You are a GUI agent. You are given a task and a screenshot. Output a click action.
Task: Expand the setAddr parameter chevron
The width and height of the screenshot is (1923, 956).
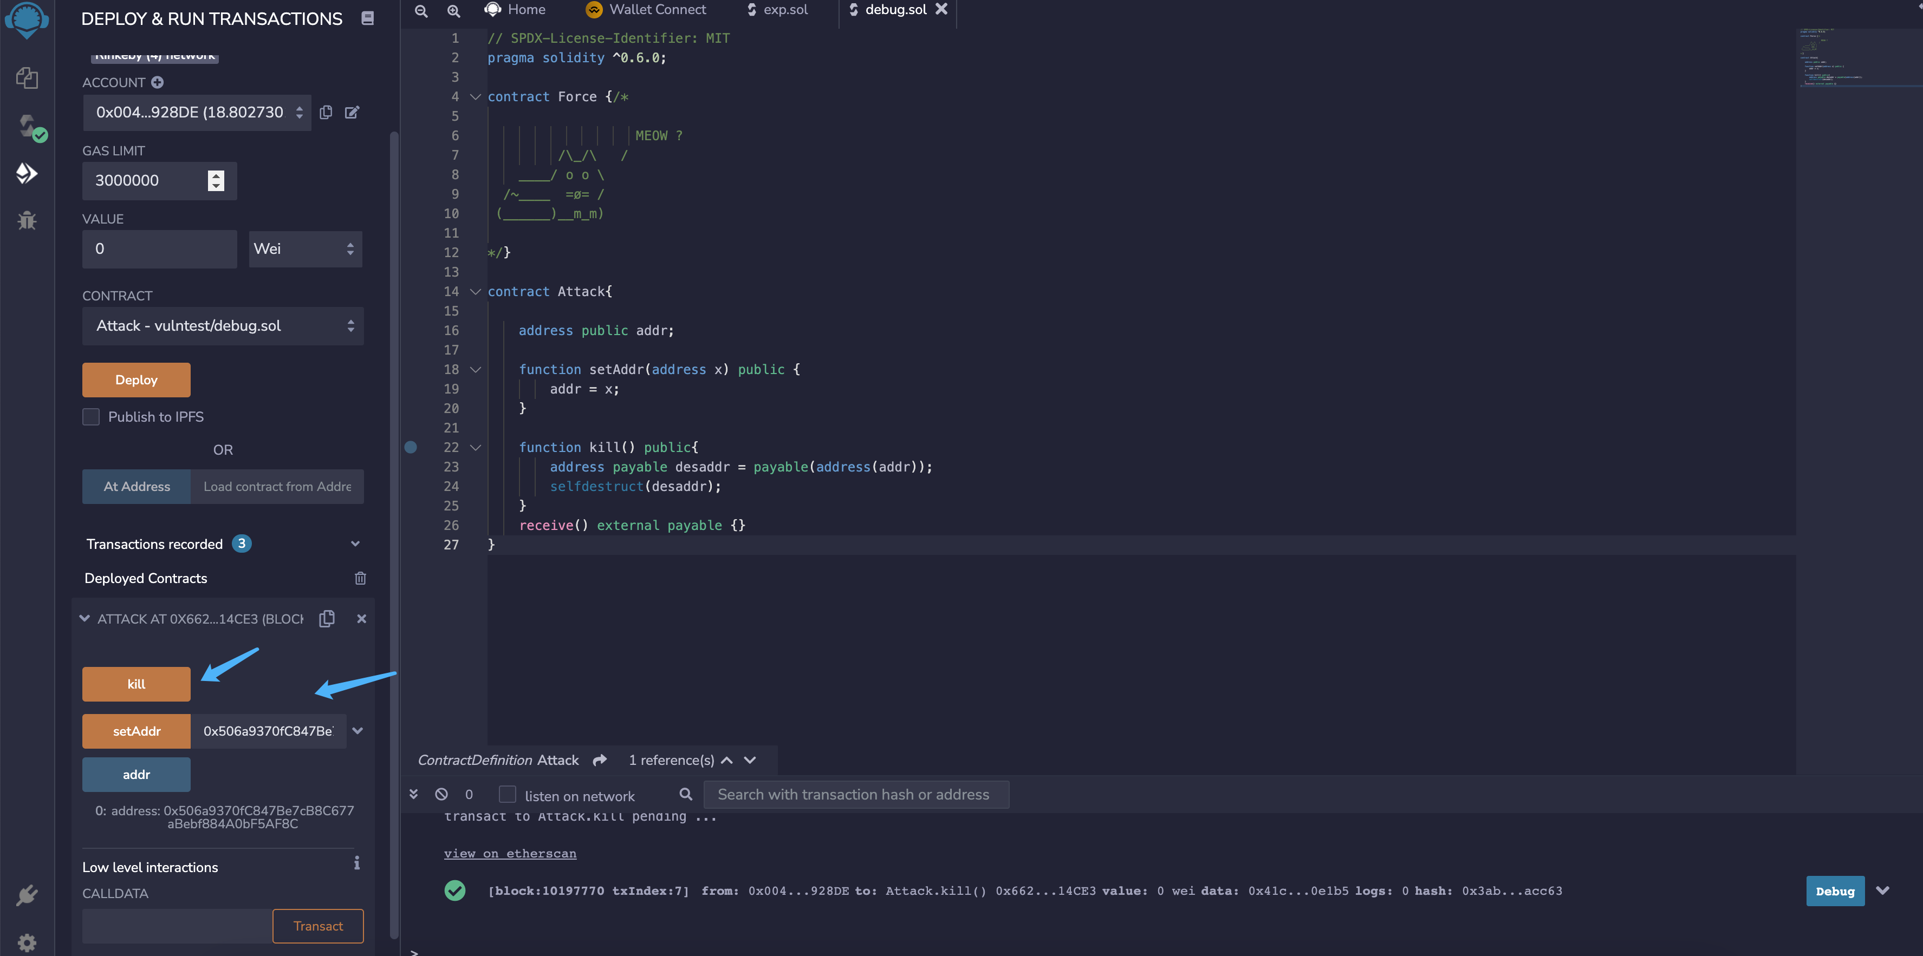[x=358, y=731]
